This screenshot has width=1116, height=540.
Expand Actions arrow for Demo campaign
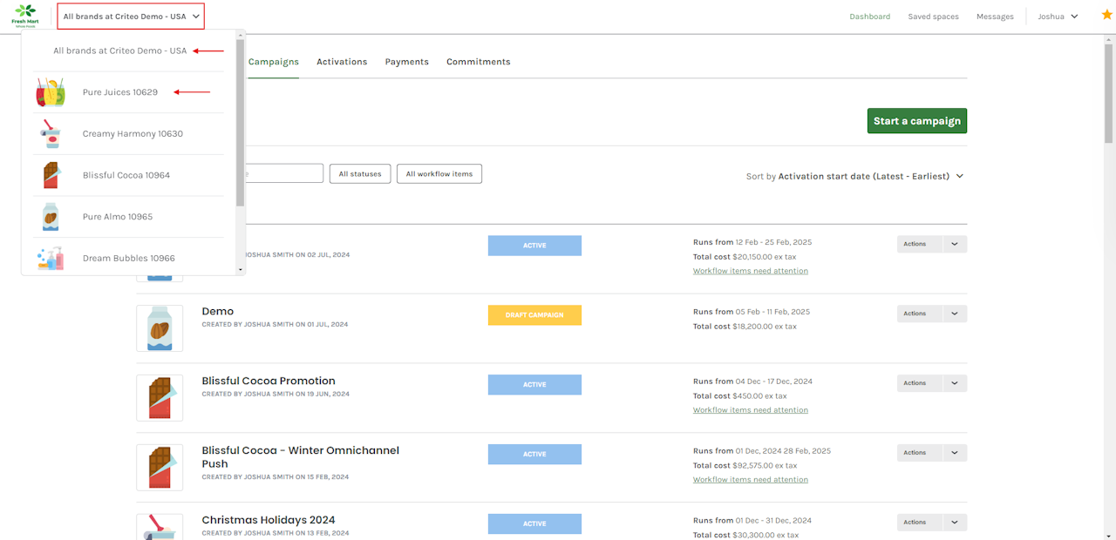tap(955, 314)
